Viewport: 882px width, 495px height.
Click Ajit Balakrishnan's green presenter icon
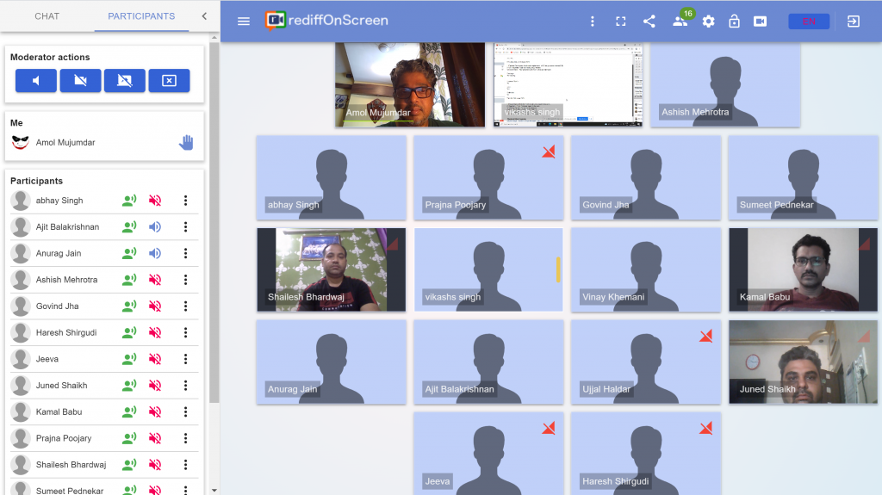coord(129,226)
